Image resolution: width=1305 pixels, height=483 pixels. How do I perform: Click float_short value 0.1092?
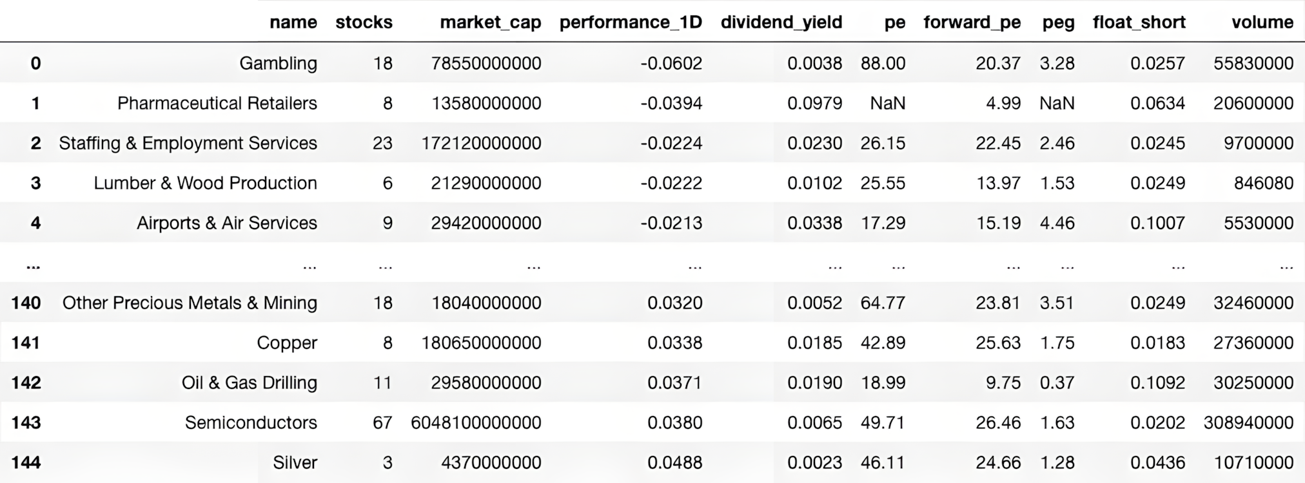point(1157,383)
